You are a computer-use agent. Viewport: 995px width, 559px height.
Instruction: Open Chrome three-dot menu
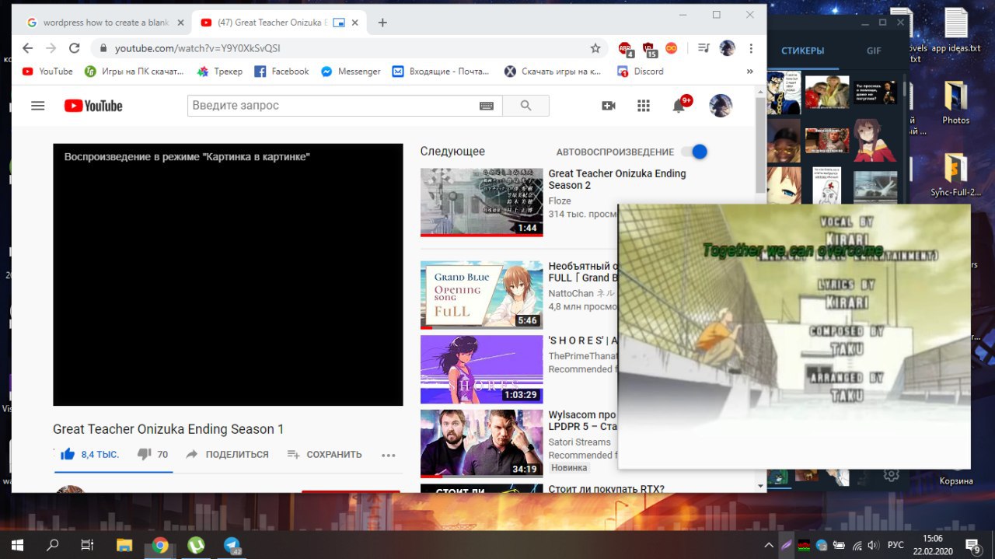point(751,48)
